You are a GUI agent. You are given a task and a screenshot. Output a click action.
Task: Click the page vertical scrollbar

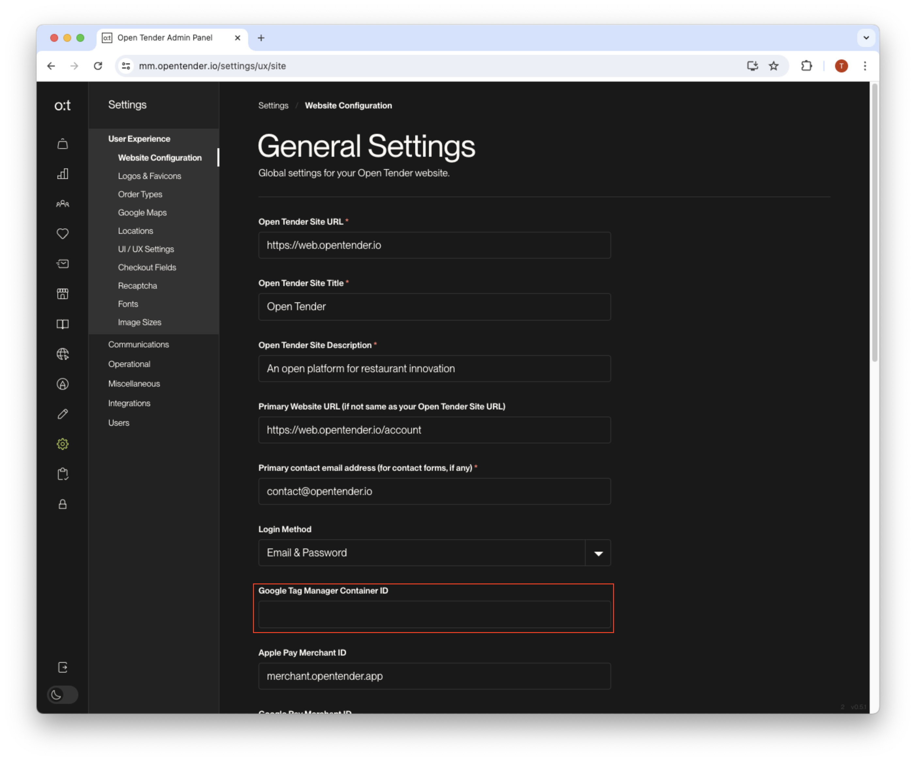coord(875,222)
